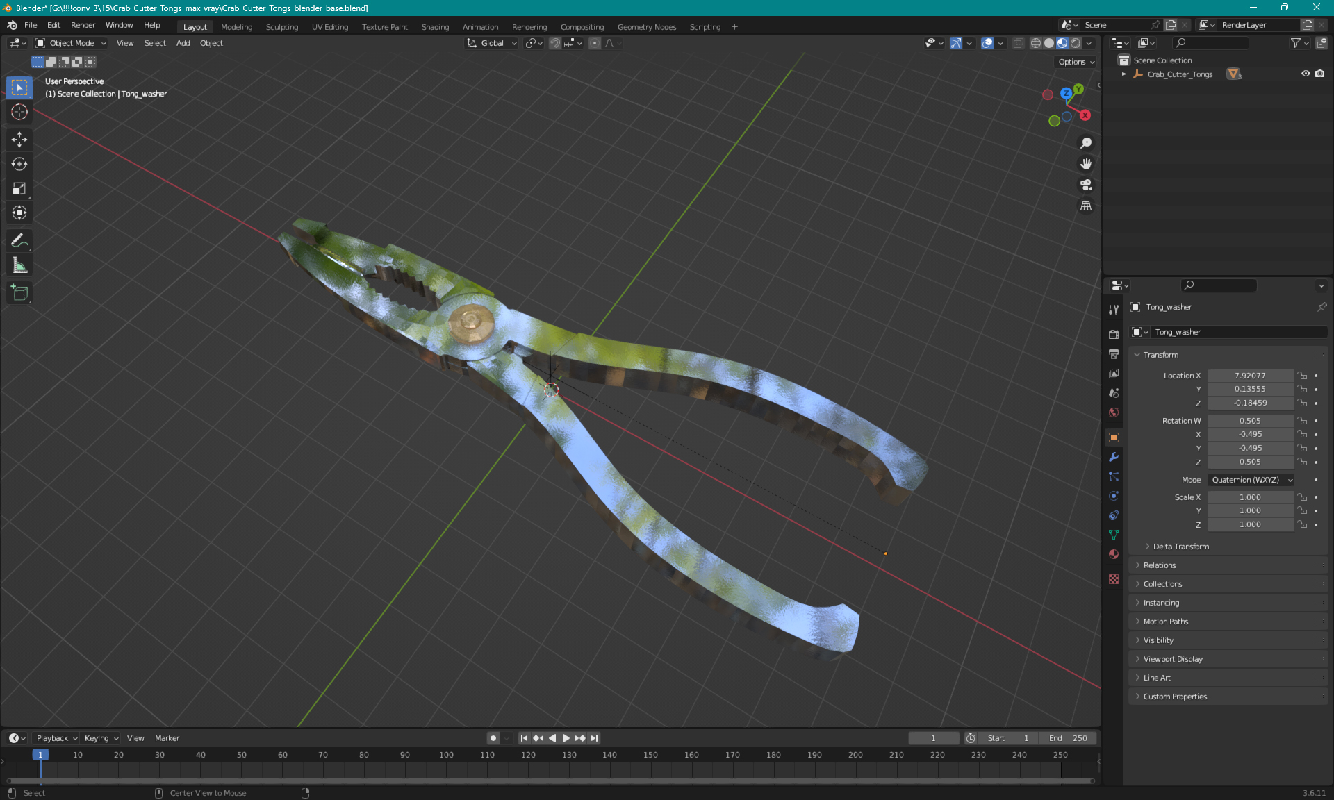The image size is (1334, 800).
Task: Open the viewport Add menu
Action: 183,43
